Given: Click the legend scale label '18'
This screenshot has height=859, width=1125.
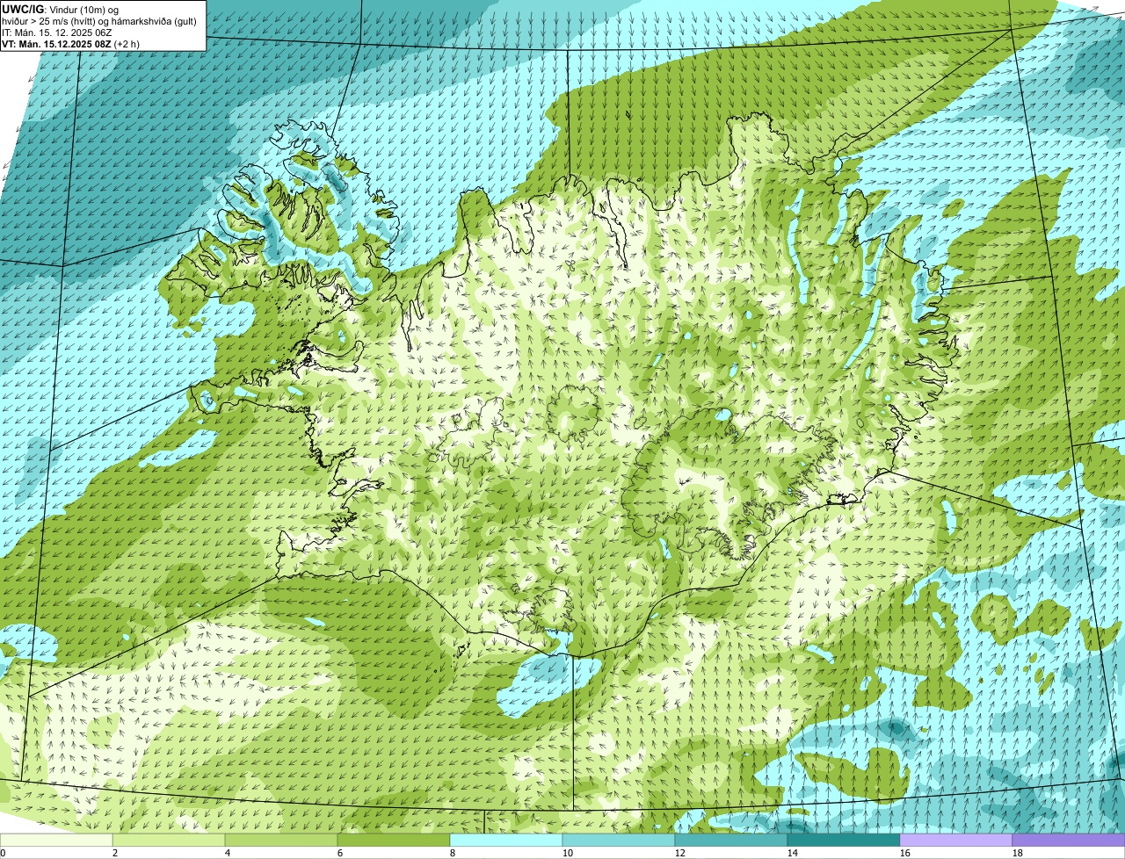Looking at the screenshot, I should pyautogui.click(x=1018, y=853).
